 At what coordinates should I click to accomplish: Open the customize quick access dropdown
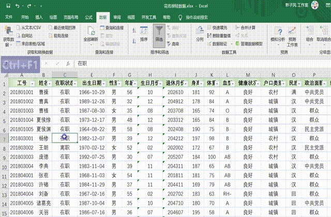pos(41,6)
